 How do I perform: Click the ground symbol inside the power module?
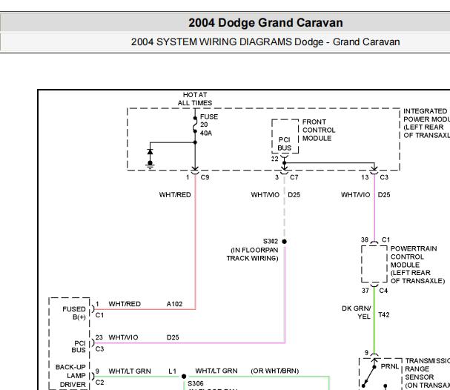point(150,165)
